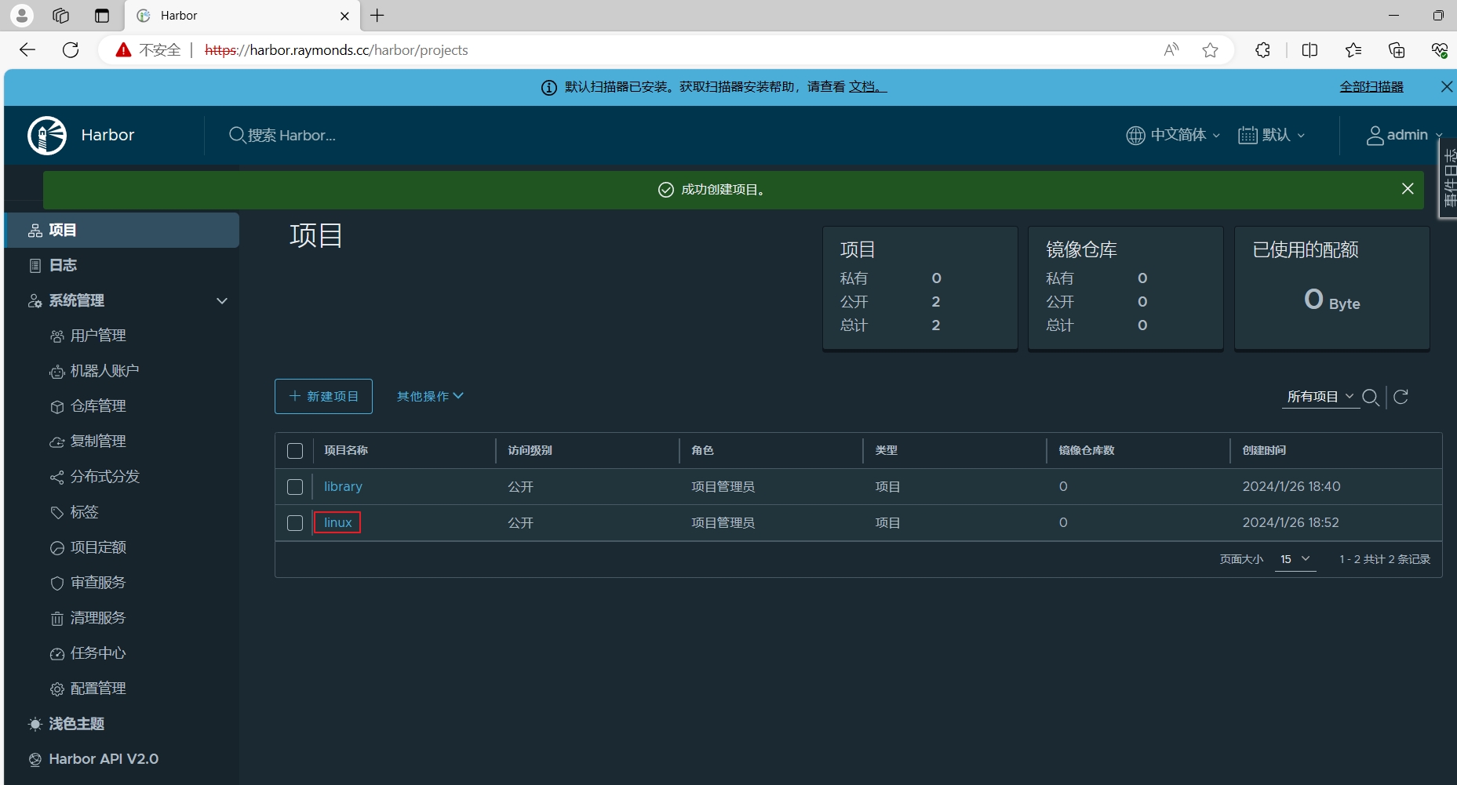The height and width of the screenshot is (785, 1457).
Task: Open vertical tabs actions menu
Action: [102, 16]
